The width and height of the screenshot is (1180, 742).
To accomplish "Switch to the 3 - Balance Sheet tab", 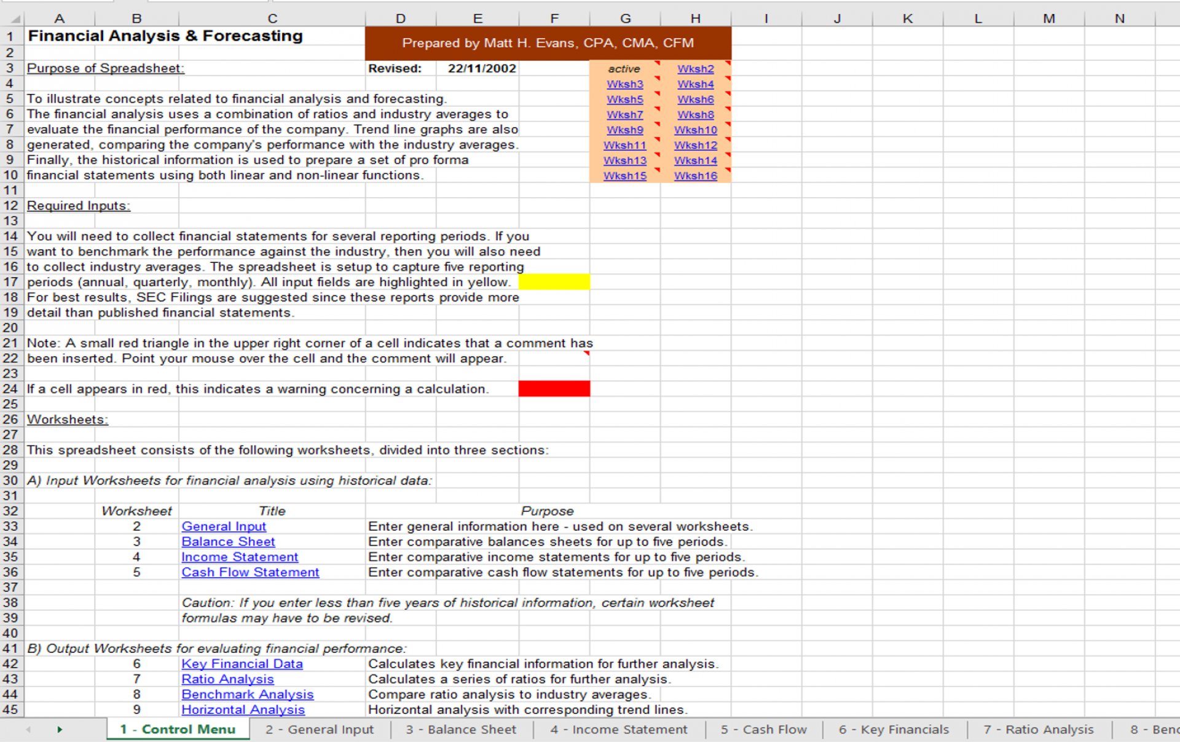I will [x=461, y=729].
